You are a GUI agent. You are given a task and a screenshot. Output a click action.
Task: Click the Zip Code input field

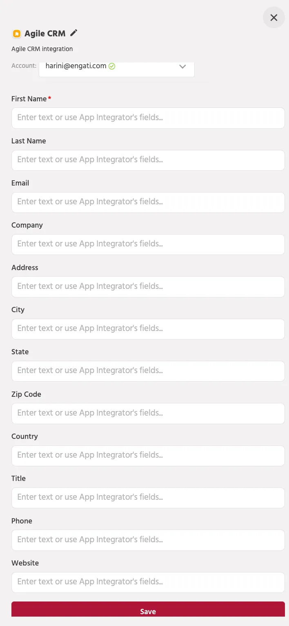click(x=148, y=413)
